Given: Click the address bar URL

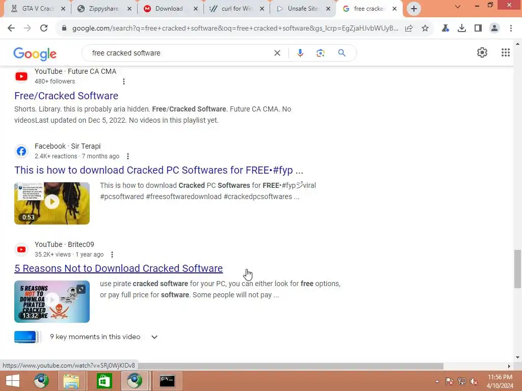Looking at the screenshot, I should click(235, 29).
